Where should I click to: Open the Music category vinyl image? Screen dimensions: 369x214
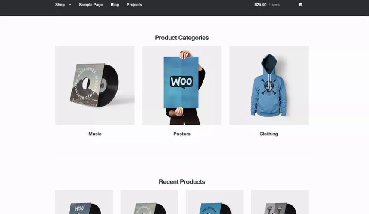pyautogui.click(x=95, y=86)
